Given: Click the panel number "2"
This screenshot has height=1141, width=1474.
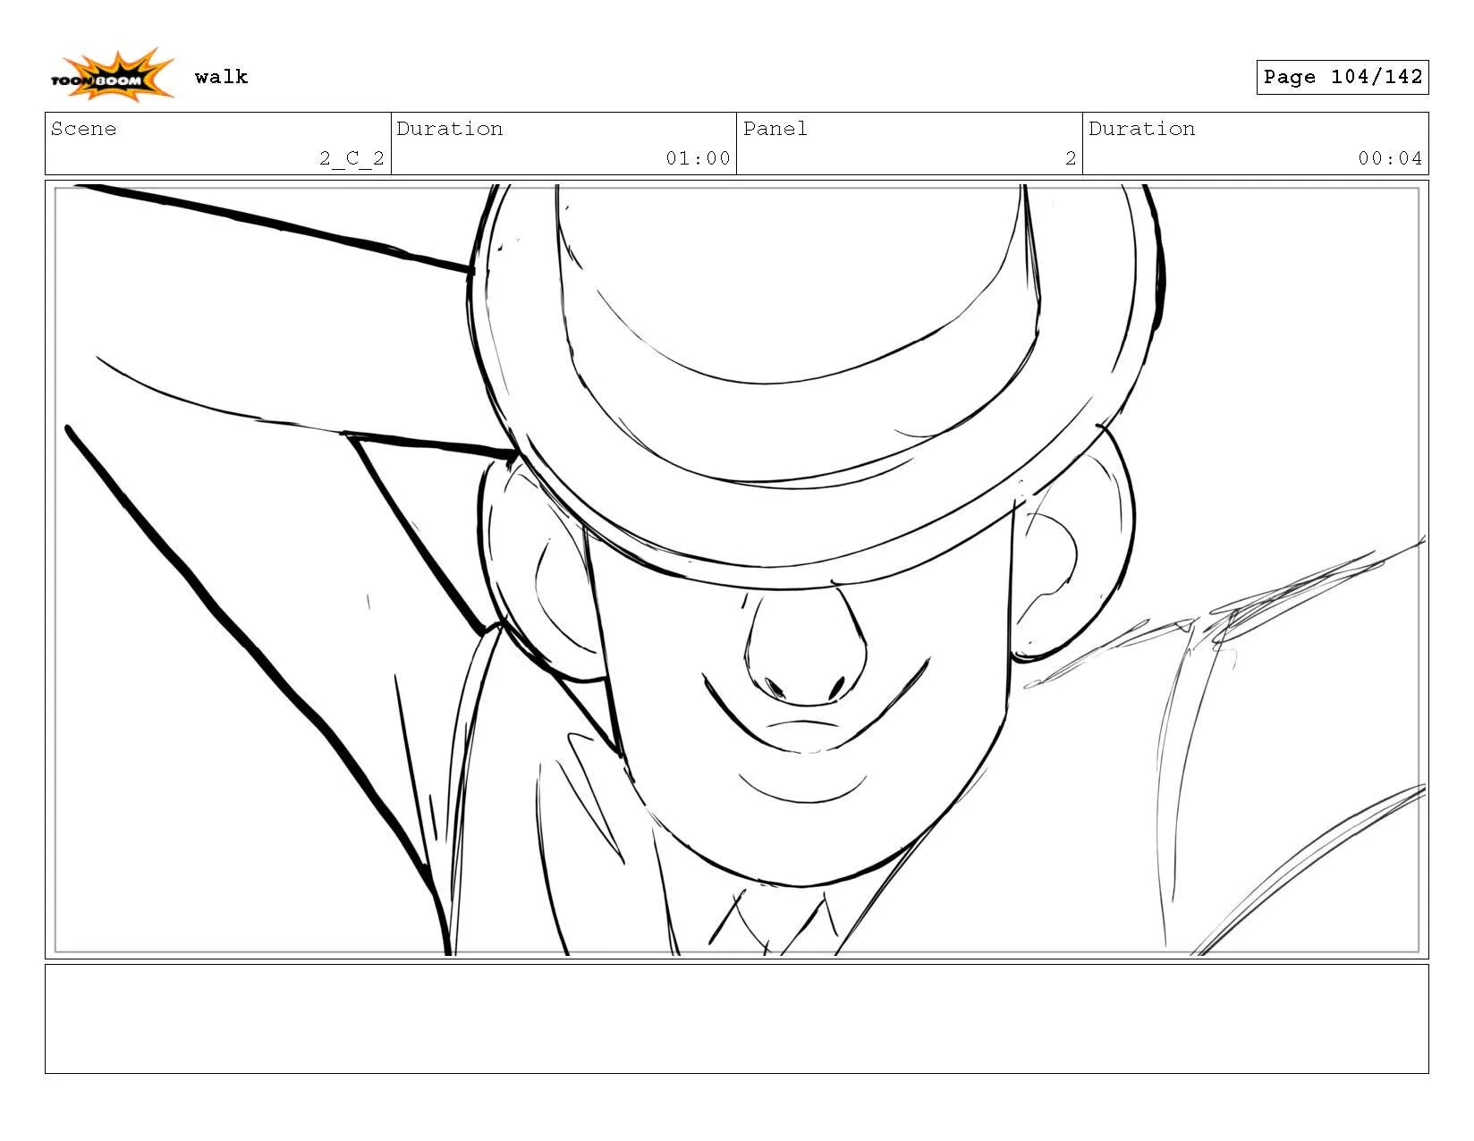Looking at the screenshot, I should tap(1071, 158).
